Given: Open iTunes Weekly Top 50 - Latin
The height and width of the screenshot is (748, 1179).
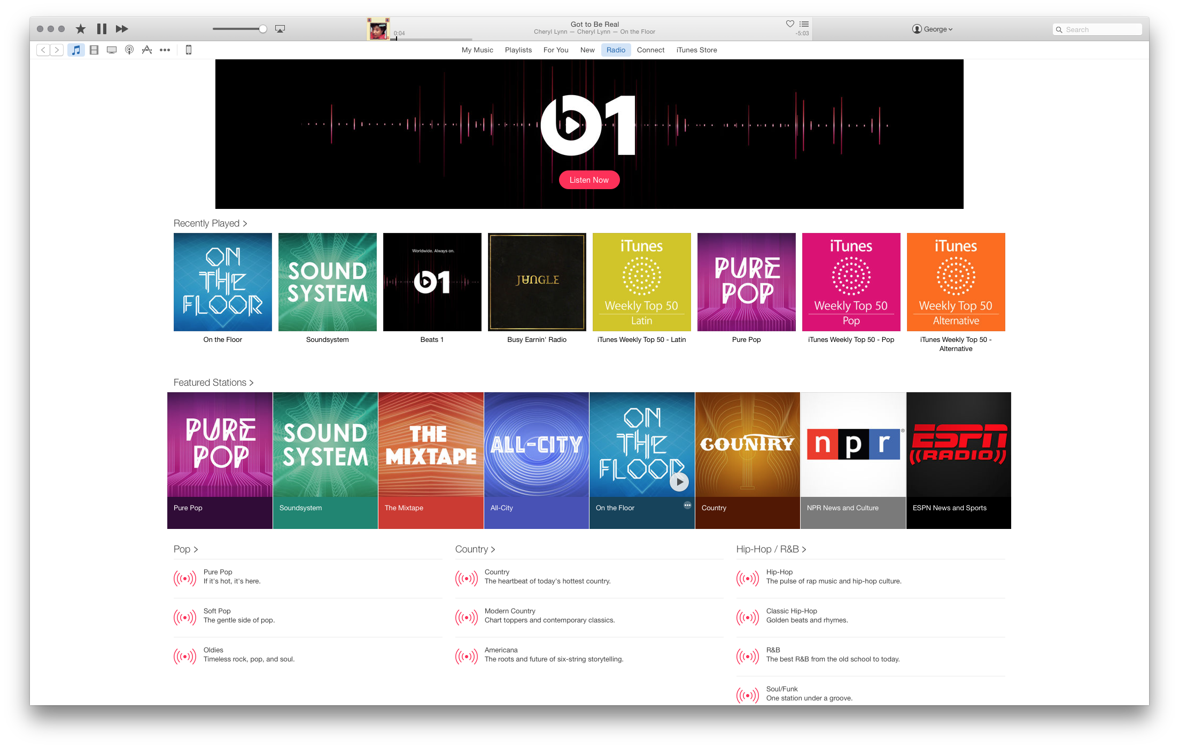Looking at the screenshot, I should pyautogui.click(x=641, y=282).
